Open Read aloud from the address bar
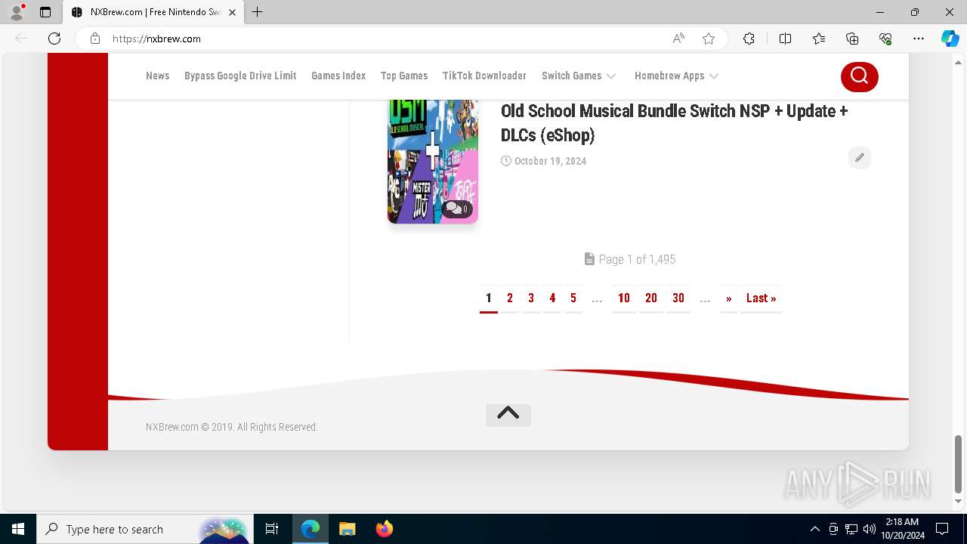This screenshot has width=967, height=544. (678, 39)
